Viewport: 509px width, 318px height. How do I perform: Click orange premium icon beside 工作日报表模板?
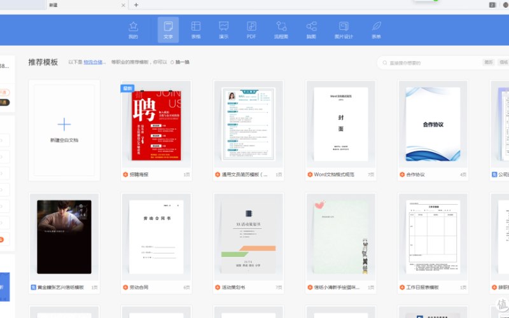402,287
